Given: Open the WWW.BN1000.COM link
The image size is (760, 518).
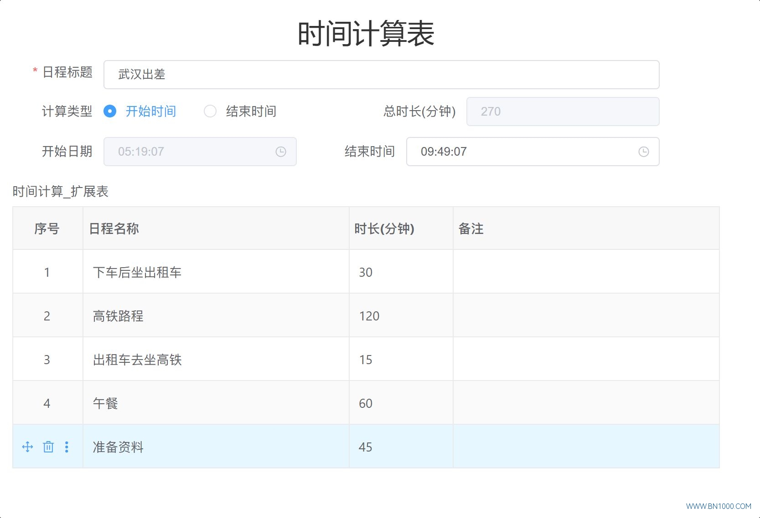Looking at the screenshot, I should tap(719, 506).
